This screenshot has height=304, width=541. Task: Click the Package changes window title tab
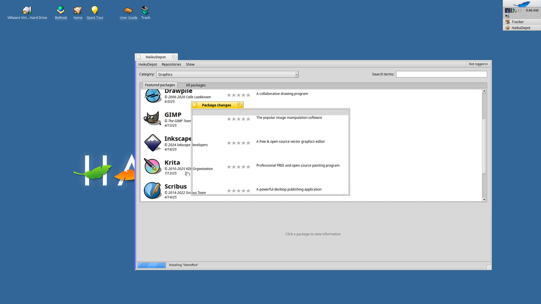217,105
